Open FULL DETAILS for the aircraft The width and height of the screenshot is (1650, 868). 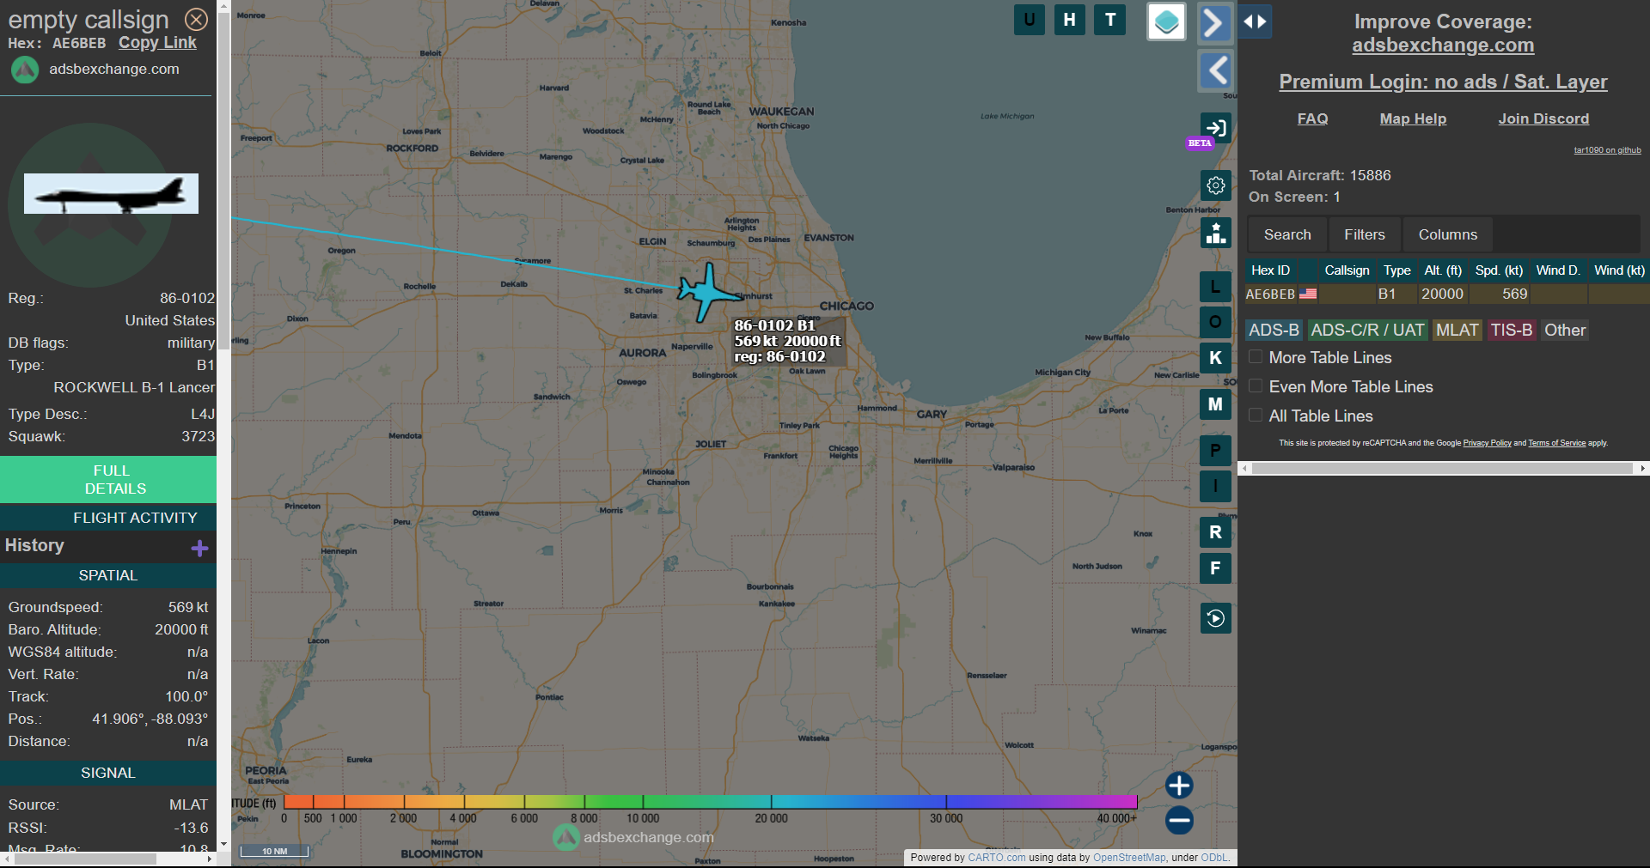click(x=108, y=479)
